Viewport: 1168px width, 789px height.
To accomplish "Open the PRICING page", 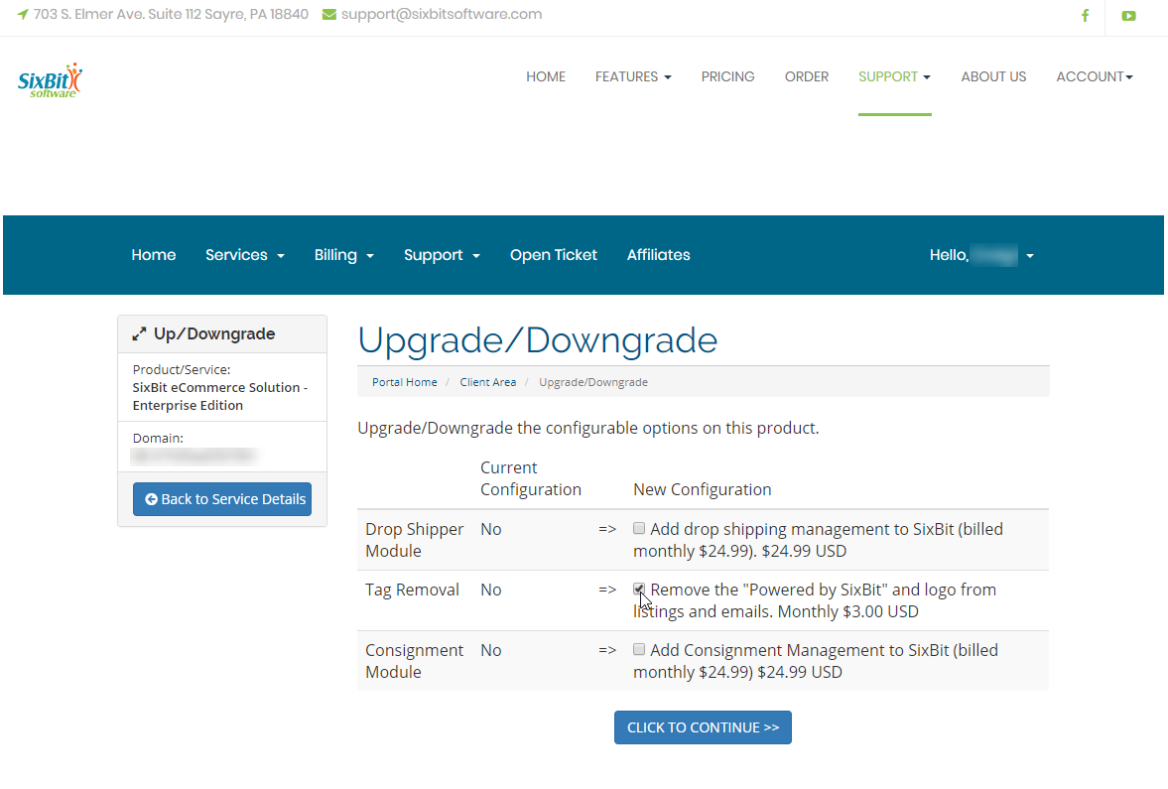I will [x=727, y=76].
